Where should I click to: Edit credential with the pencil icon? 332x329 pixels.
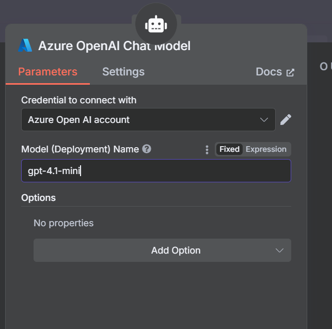[286, 120]
